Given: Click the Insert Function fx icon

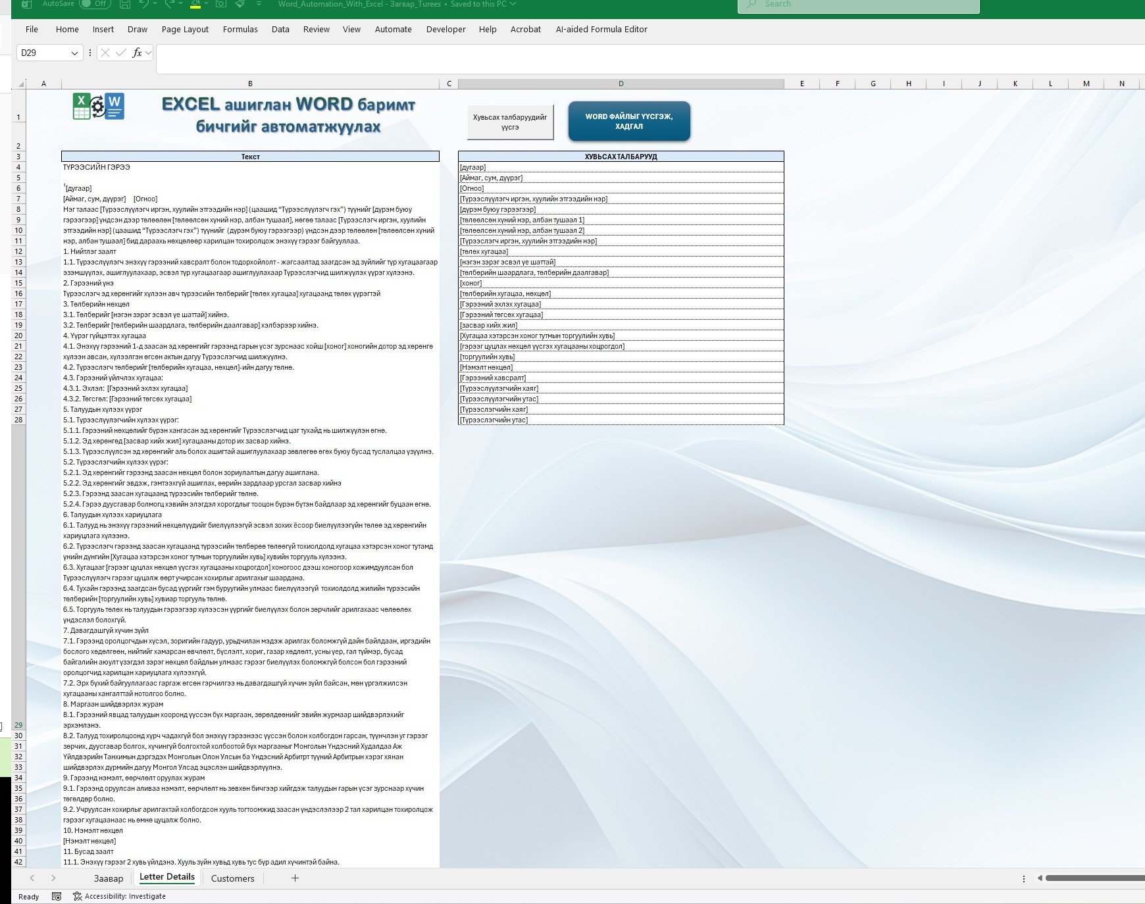Looking at the screenshot, I should [x=137, y=53].
